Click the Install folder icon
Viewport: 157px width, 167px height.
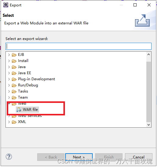(14, 61)
